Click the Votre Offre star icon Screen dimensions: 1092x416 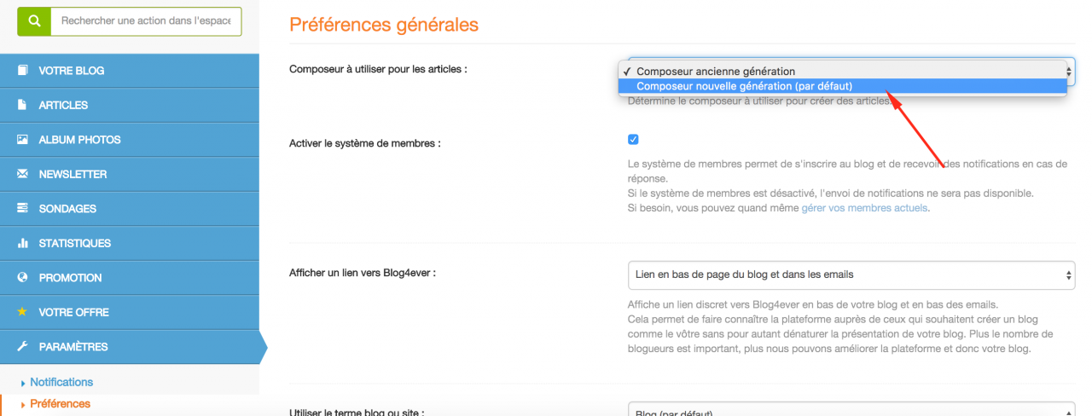(22, 312)
